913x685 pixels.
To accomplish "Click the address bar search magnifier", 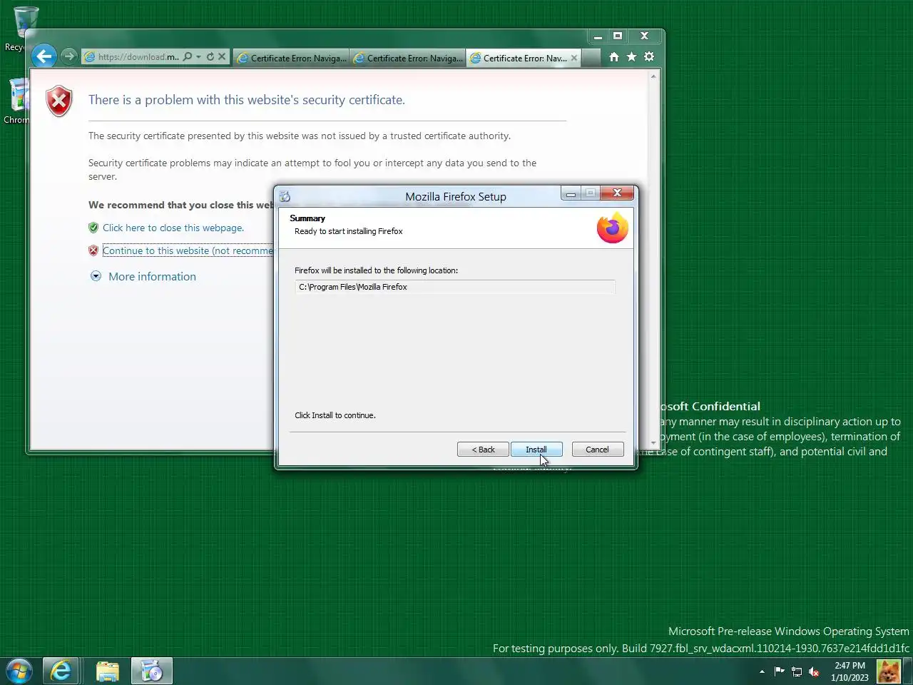I will pos(187,56).
